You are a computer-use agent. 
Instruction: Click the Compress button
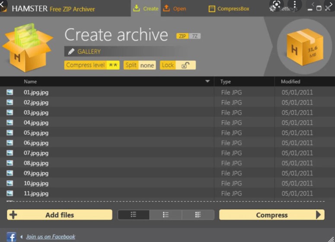272,215
